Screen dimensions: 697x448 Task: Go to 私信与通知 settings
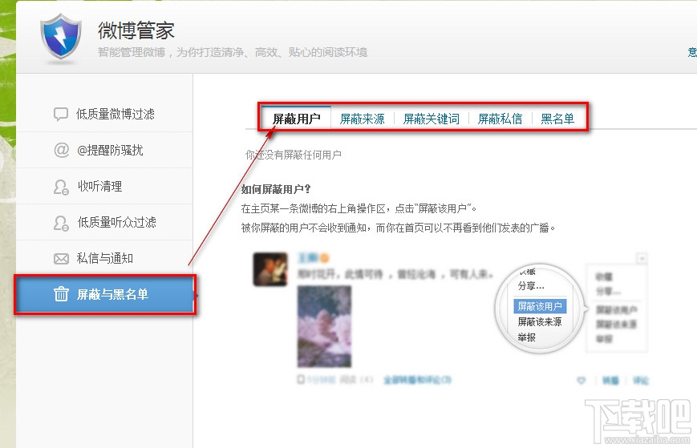[104, 258]
